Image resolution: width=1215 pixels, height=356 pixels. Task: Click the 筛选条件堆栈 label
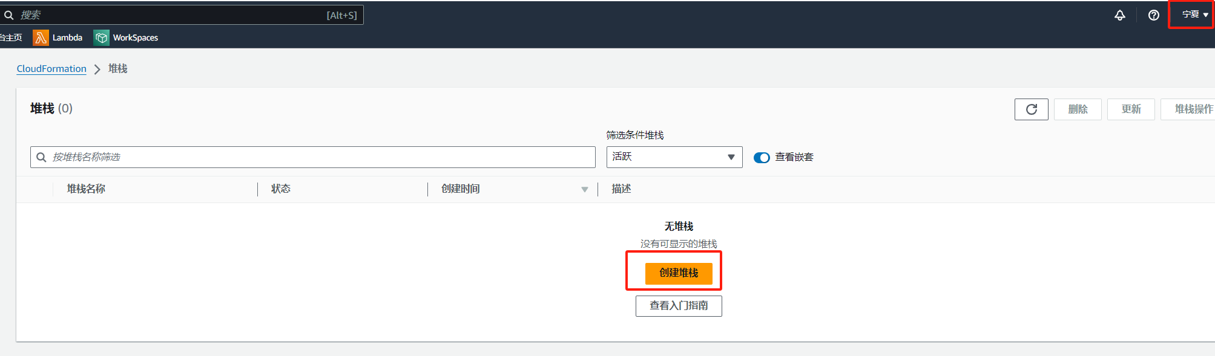(x=635, y=135)
